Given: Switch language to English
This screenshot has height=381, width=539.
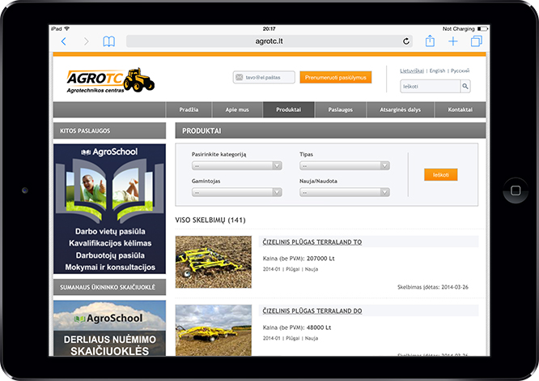Looking at the screenshot, I should tap(437, 71).
